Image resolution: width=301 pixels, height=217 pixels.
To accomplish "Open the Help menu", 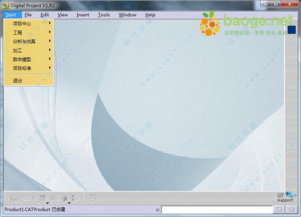I will tap(150, 15).
